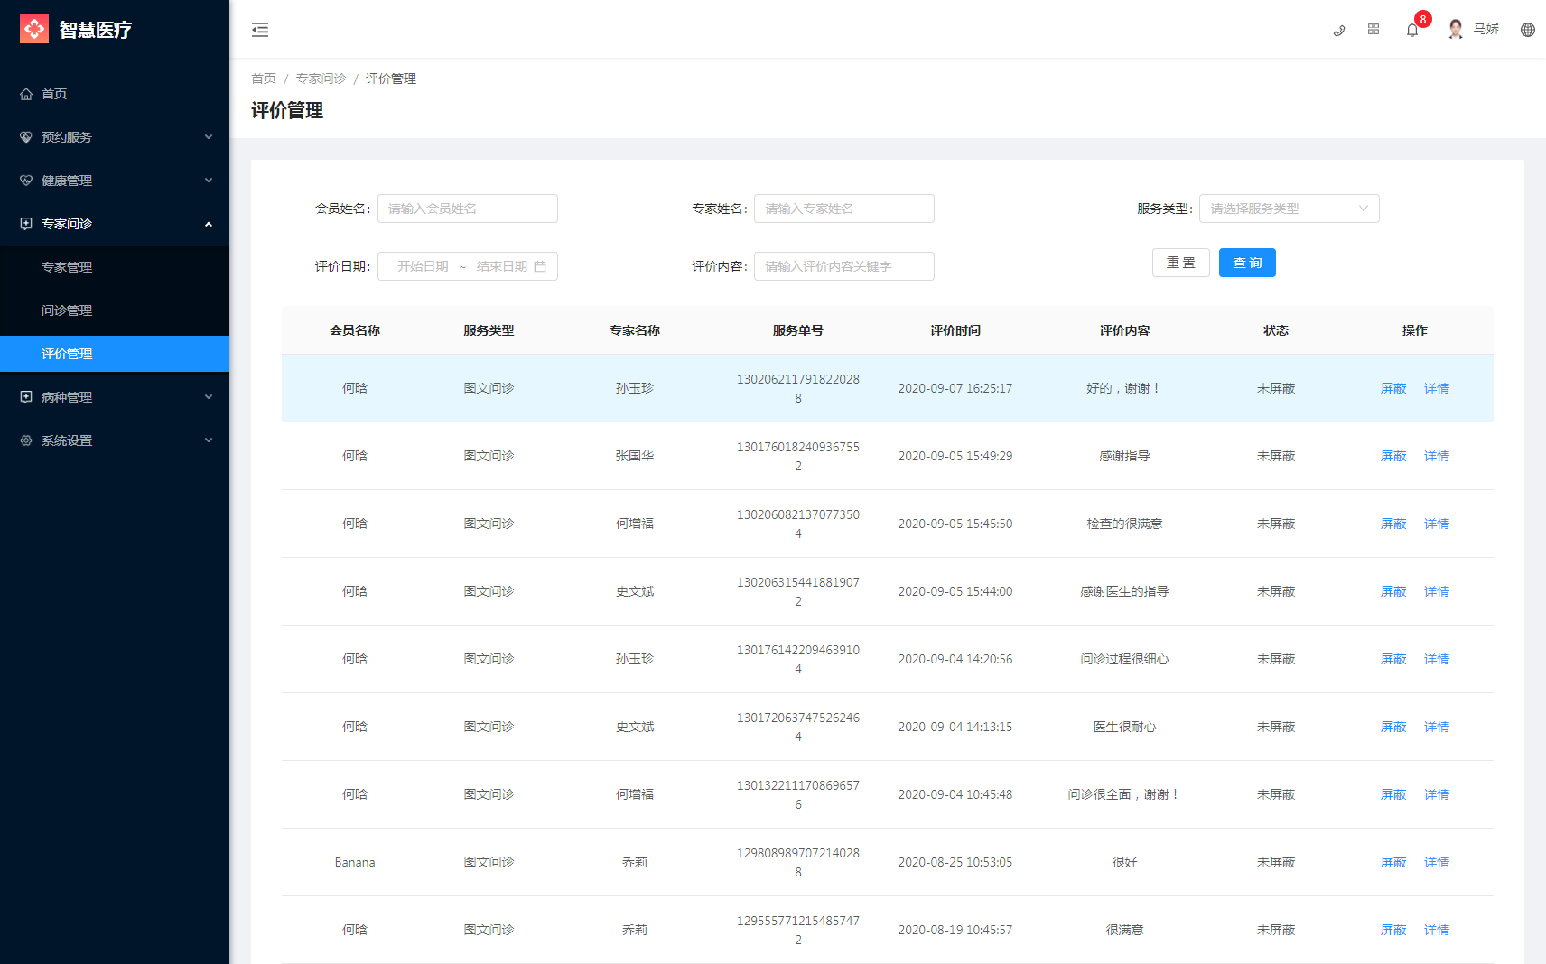Click 详情 for the 感谢医生的指导 review
This screenshot has height=964, width=1546.
pyautogui.click(x=1437, y=591)
